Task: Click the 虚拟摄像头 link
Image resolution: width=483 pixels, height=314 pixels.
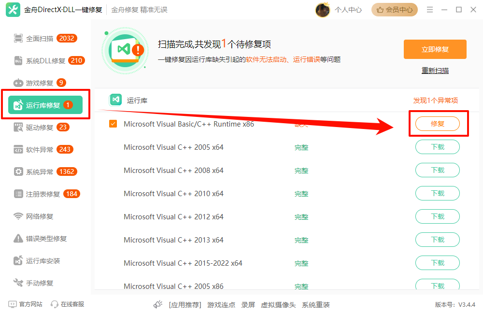Action: coord(278,305)
